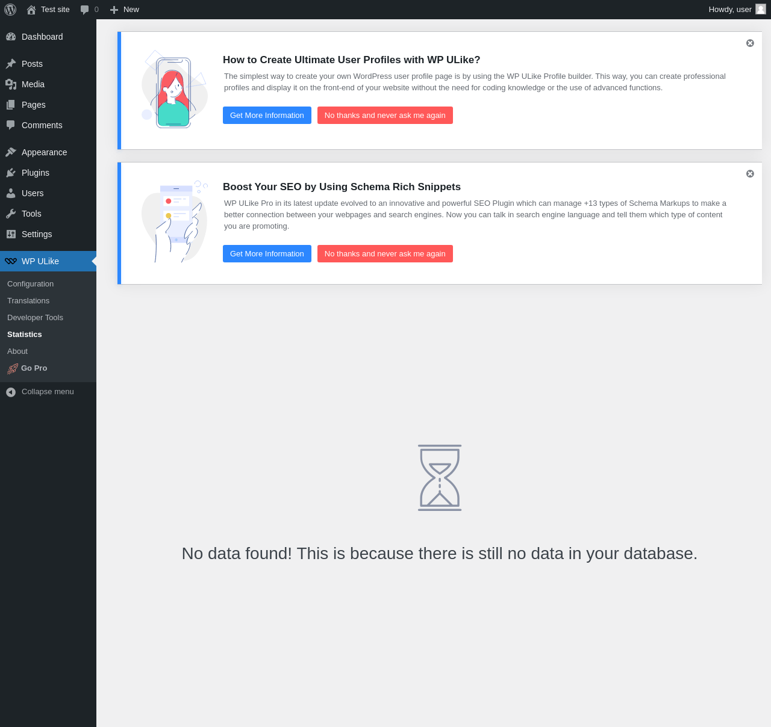
Task: Get More Information about Schema Rich Snippets
Action: click(267, 254)
